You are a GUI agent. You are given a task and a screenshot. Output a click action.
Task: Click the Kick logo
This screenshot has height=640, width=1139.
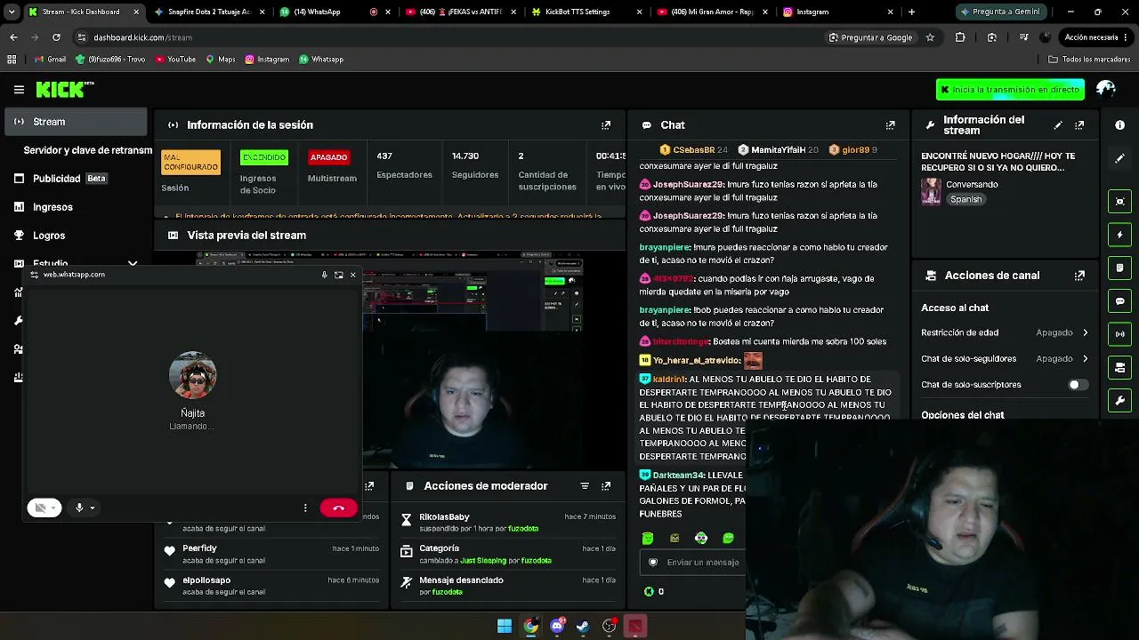point(64,89)
